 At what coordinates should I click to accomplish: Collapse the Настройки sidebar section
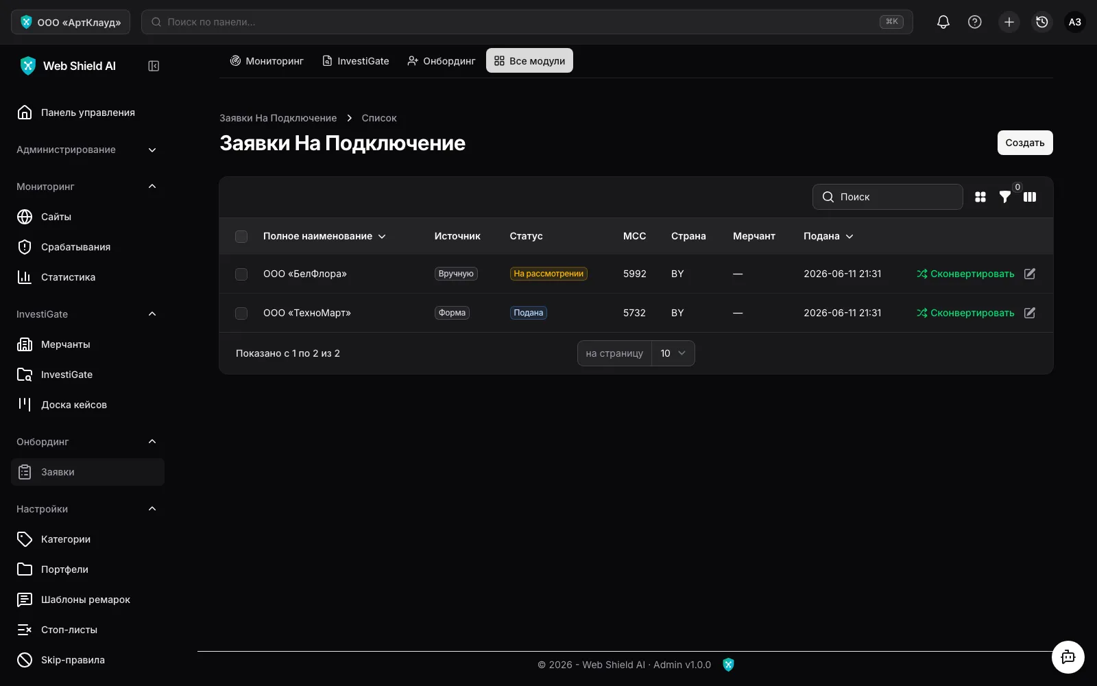[88, 509]
